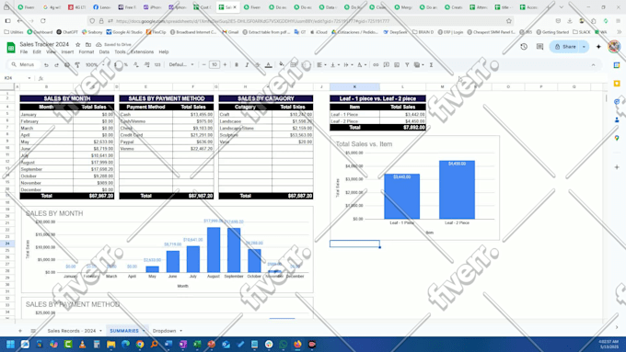Click the move to folder icon
Viewport: 626px width, 352px height.
point(88,45)
